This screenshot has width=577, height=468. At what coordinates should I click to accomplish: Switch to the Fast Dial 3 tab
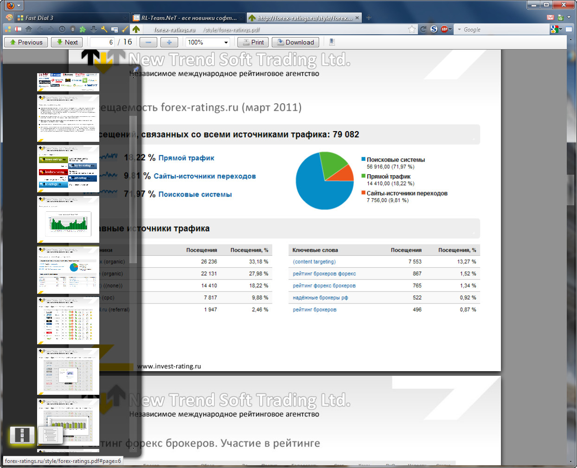[x=71, y=18]
